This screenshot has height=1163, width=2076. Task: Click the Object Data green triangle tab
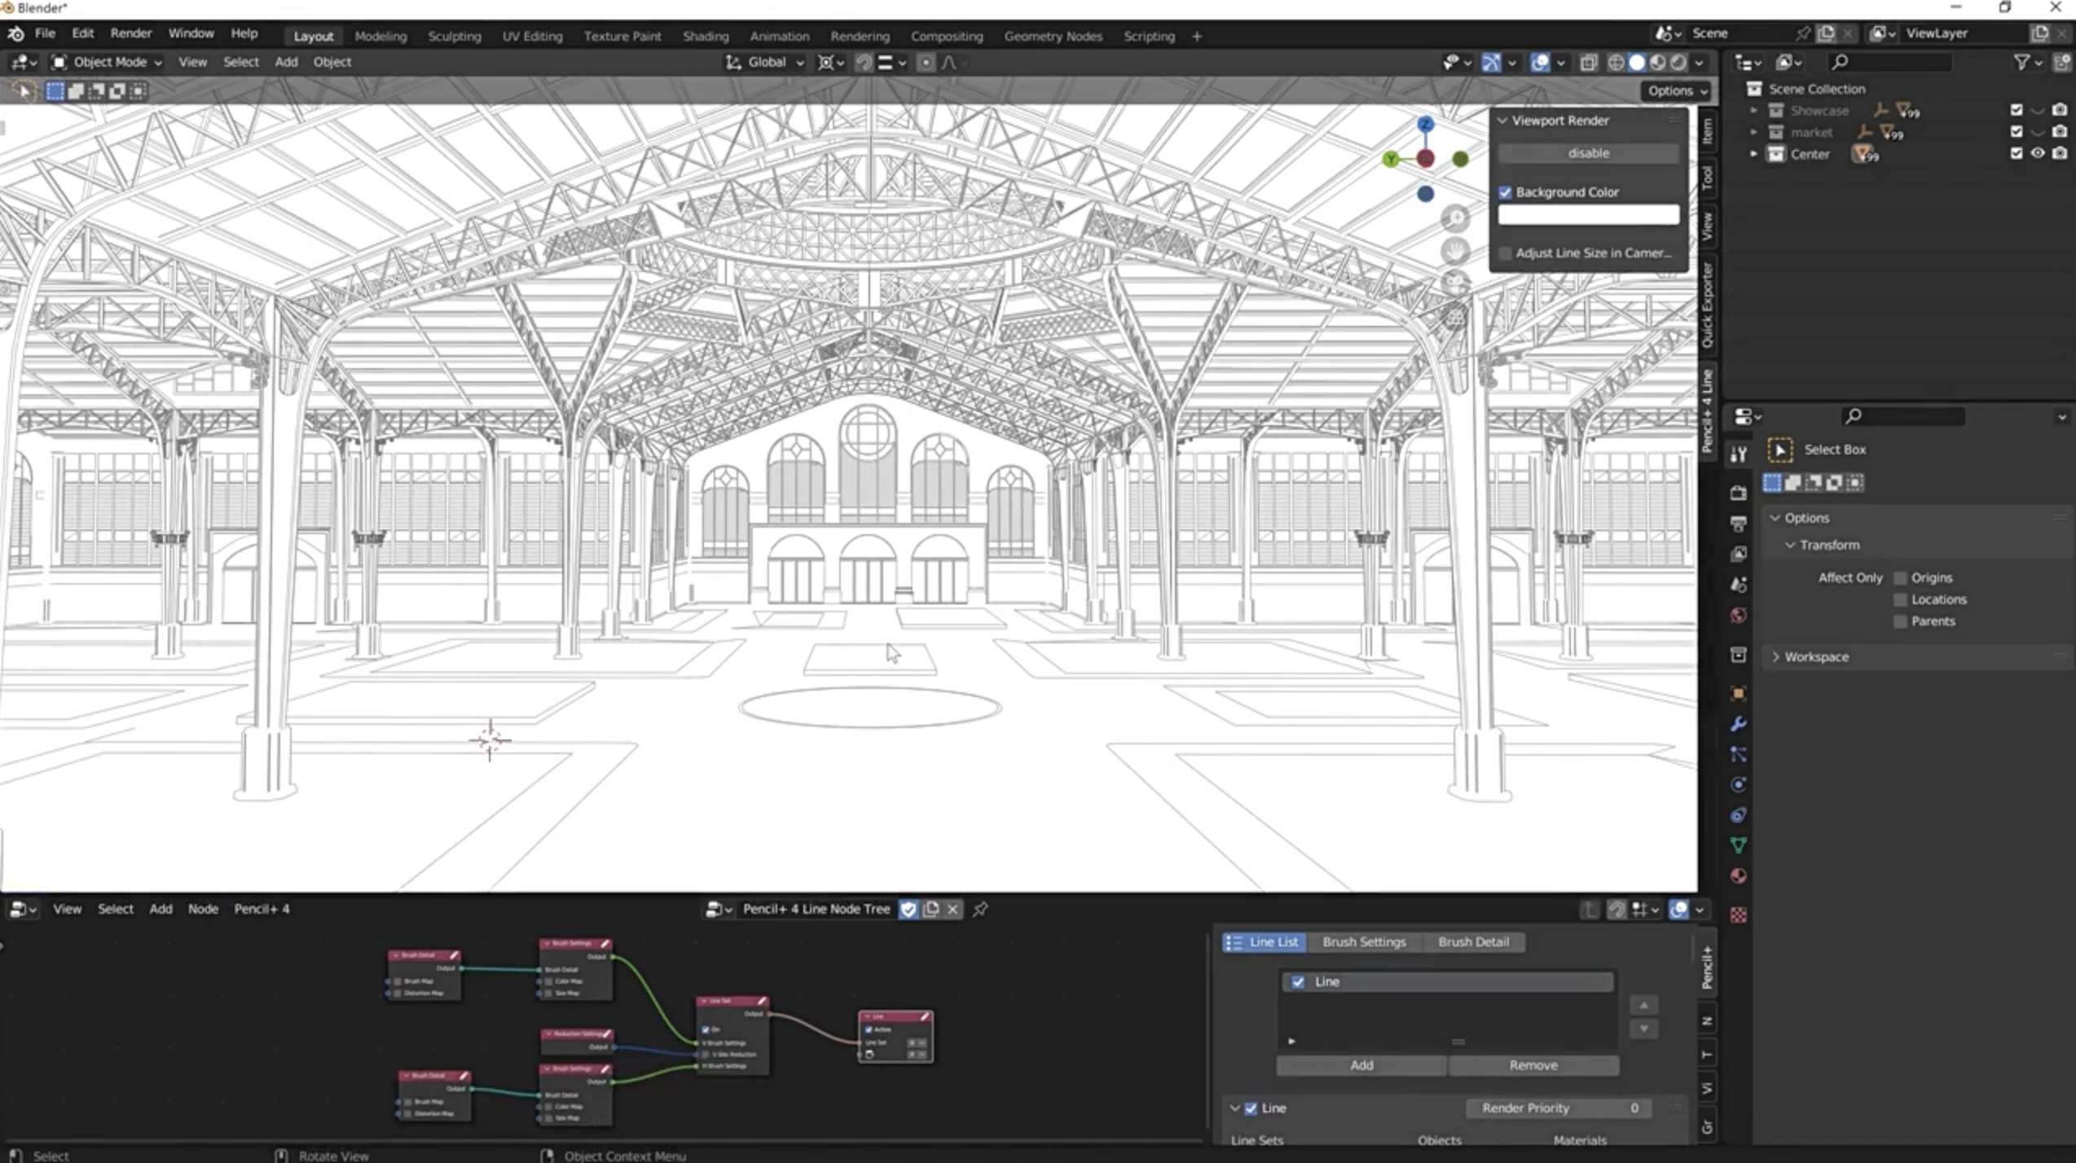1738,845
